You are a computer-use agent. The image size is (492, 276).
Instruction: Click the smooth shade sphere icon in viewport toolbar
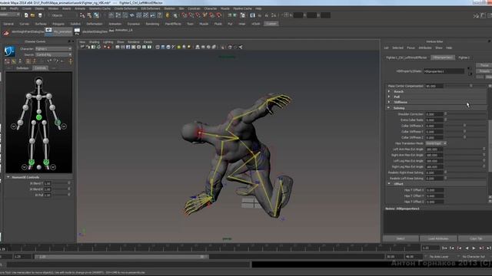(163, 48)
